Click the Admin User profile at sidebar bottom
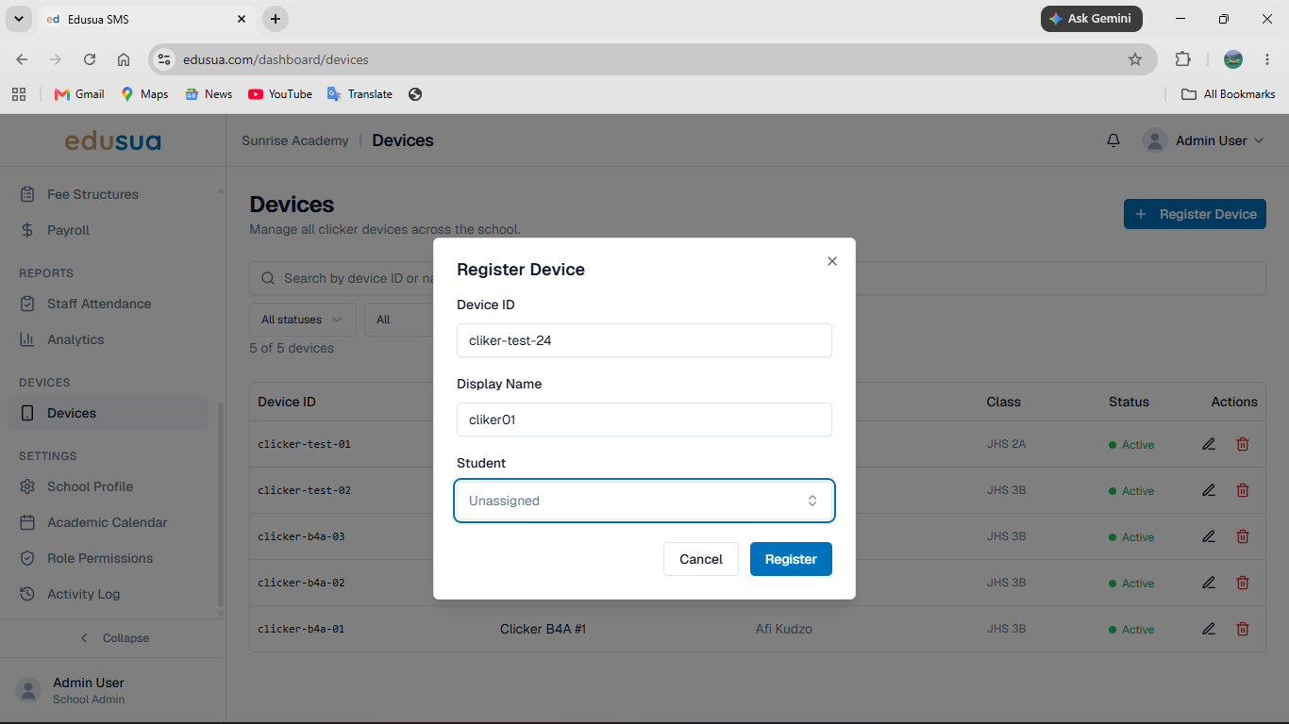 point(112,690)
